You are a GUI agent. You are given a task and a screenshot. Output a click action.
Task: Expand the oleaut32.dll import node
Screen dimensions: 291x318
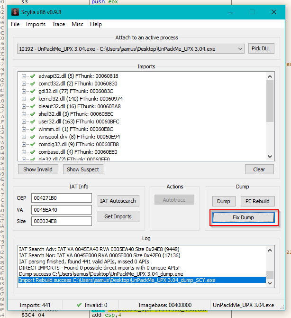pyautogui.click(x=24, y=106)
